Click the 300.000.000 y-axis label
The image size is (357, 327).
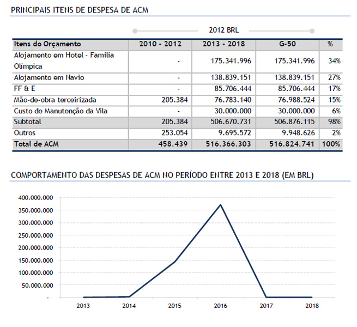click(36, 223)
